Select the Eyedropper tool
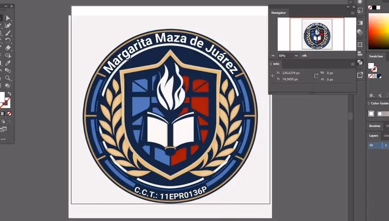 click(x=8, y=63)
